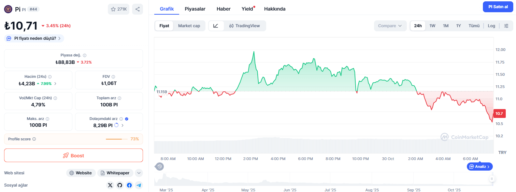516x192 pixels.
Task: Expand more website links chevron
Action: [x=139, y=173]
